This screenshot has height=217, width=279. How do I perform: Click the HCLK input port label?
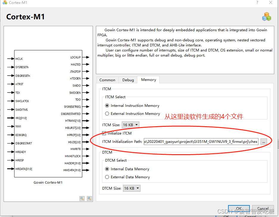click(x=19, y=59)
